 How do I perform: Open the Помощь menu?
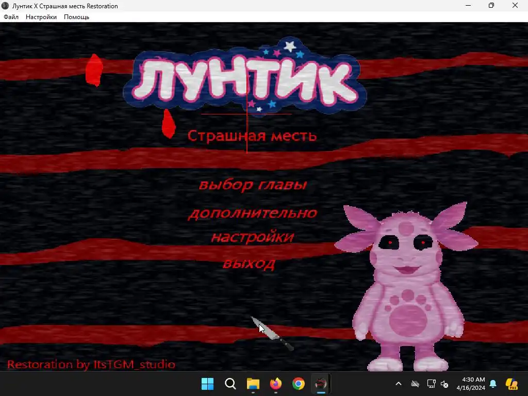pyautogui.click(x=76, y=17)
